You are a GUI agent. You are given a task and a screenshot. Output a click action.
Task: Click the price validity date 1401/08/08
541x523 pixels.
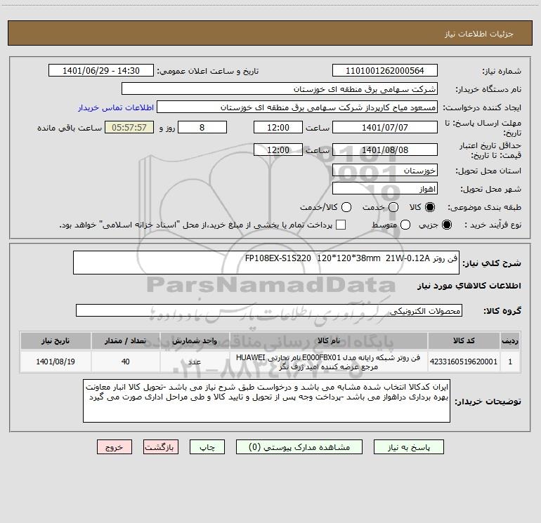coord(385,150)
